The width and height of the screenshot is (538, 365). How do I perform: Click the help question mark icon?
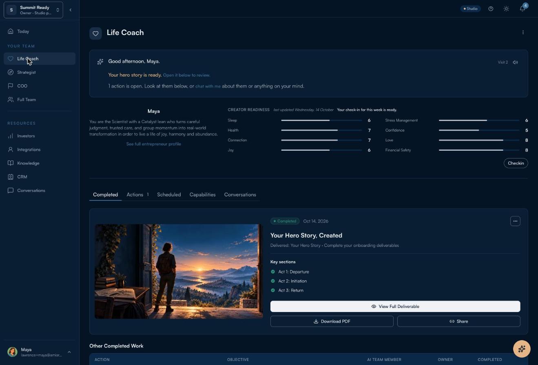click(491, 9)
